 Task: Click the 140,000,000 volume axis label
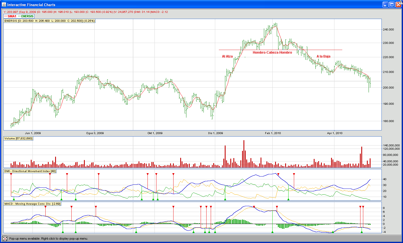(391, 146)
